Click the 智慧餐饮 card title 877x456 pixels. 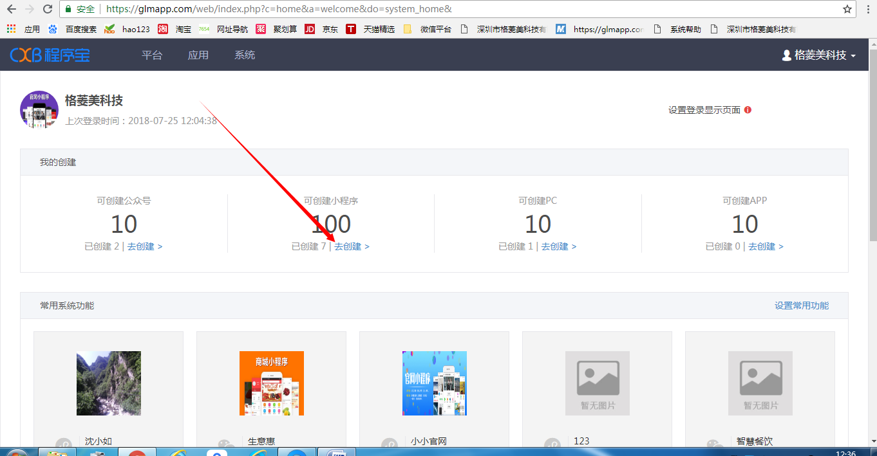coord(755,441)
